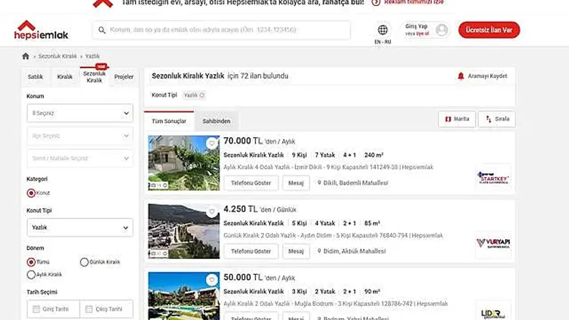The height and width of the screenshot is (320, 569).
Task: Select the Sezonluk Kiralık tab
Action: [94, 77]
